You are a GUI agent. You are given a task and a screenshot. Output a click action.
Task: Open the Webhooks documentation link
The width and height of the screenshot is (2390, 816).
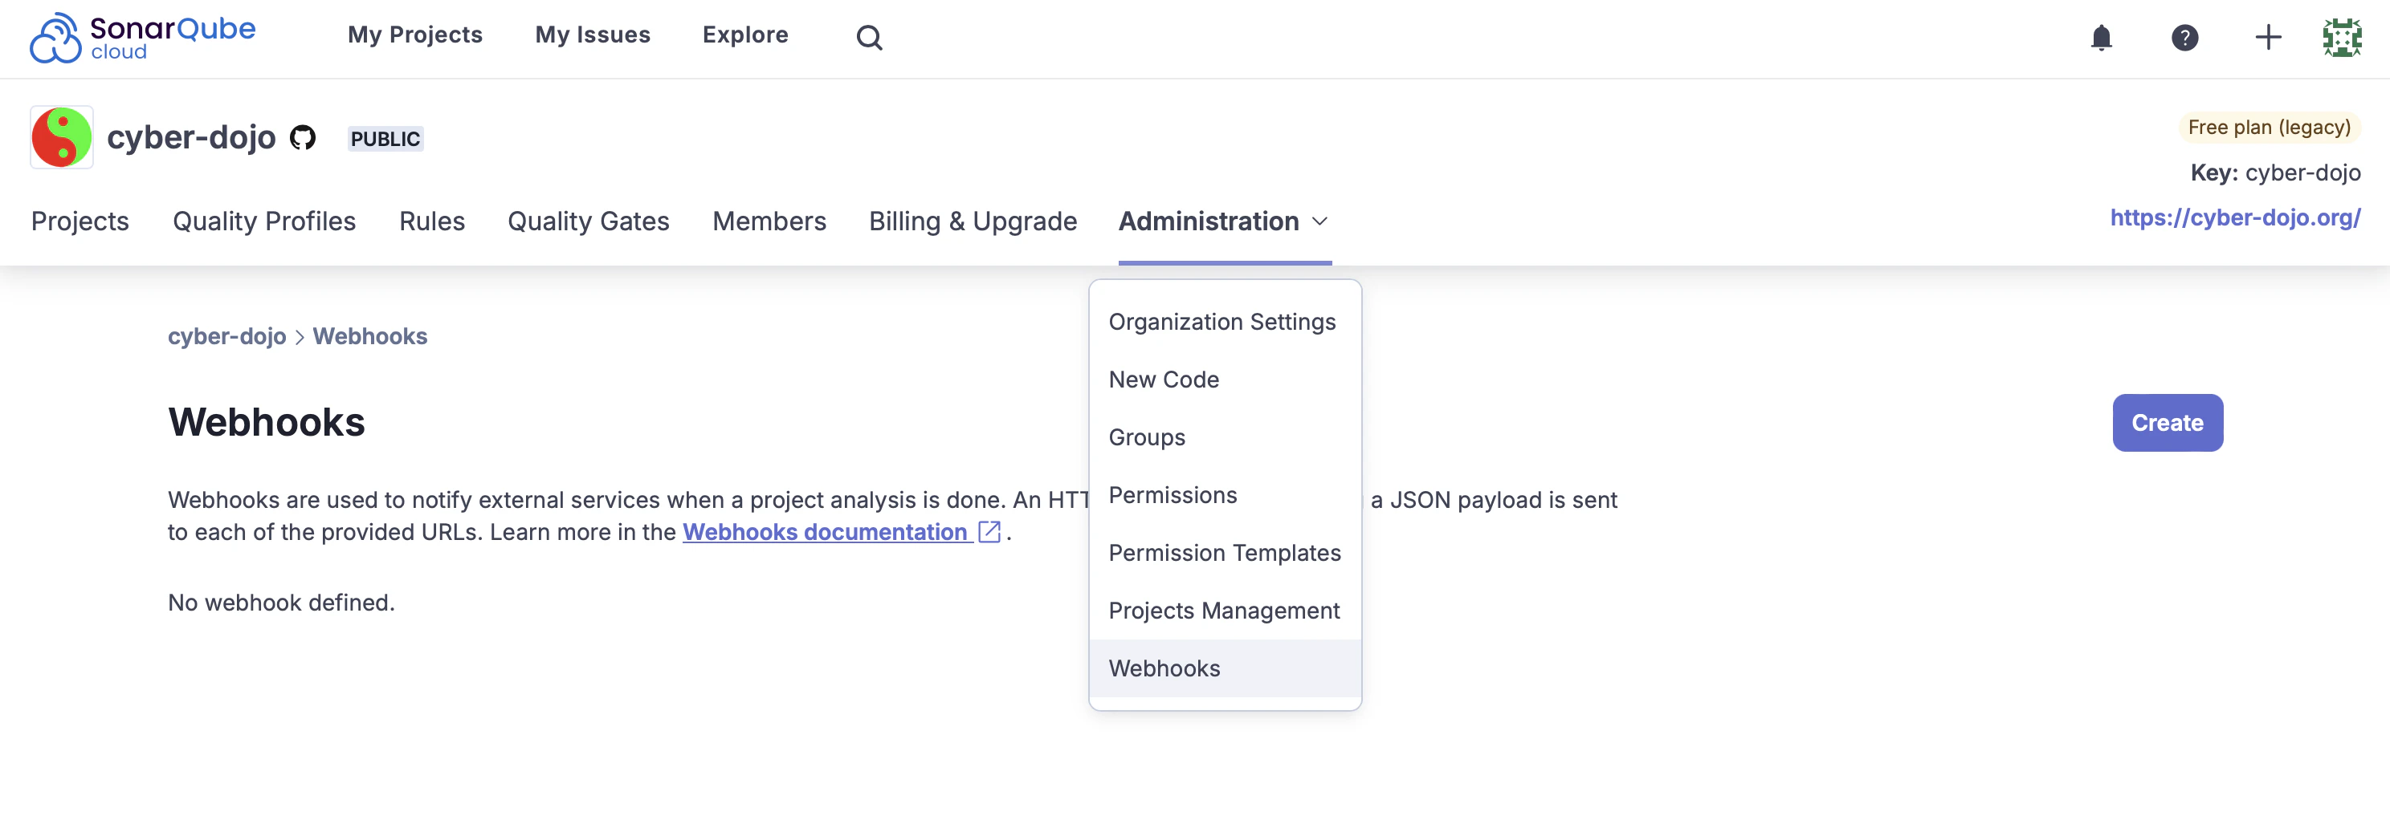click(825, 532)
